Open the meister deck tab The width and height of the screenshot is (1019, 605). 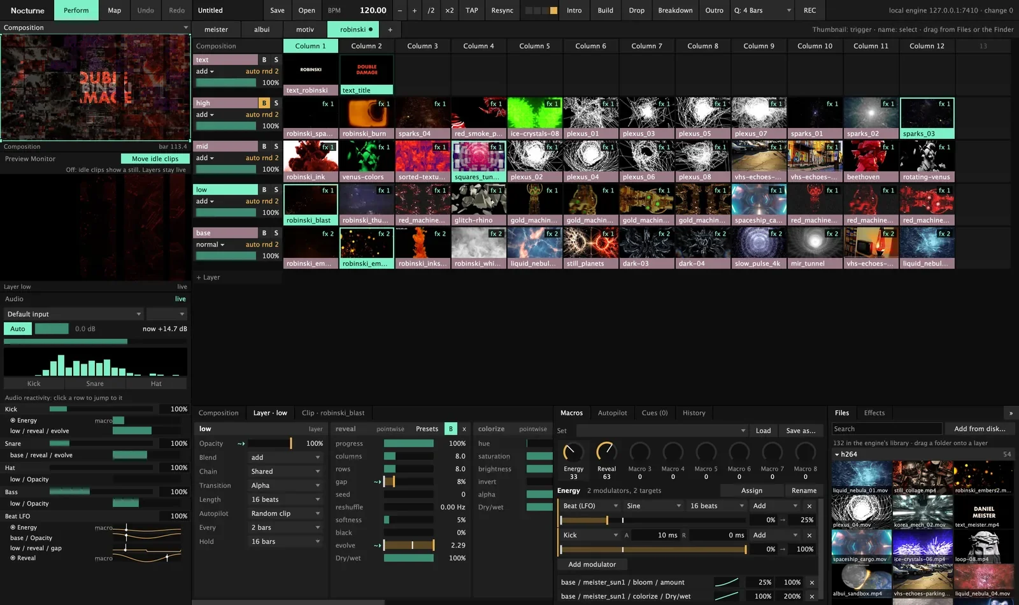[x=216, y=29]
